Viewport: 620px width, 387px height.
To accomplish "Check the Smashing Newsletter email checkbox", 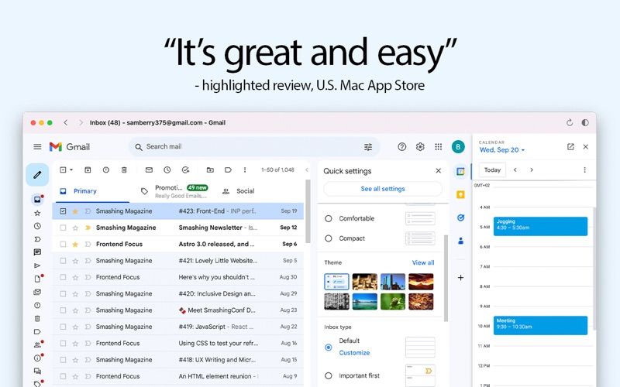I will (x=63, y=228).
